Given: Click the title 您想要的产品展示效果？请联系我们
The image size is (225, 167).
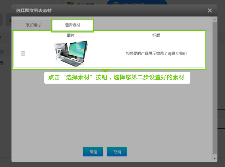Looking at the screenshot, I should coord(156,53).
